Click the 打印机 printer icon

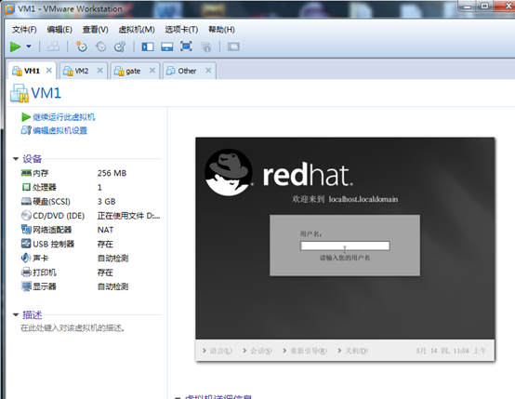tap(26, 273)
